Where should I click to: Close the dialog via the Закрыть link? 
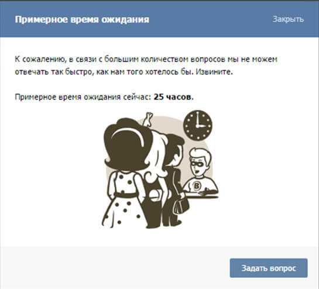click(x=288, y=19)
